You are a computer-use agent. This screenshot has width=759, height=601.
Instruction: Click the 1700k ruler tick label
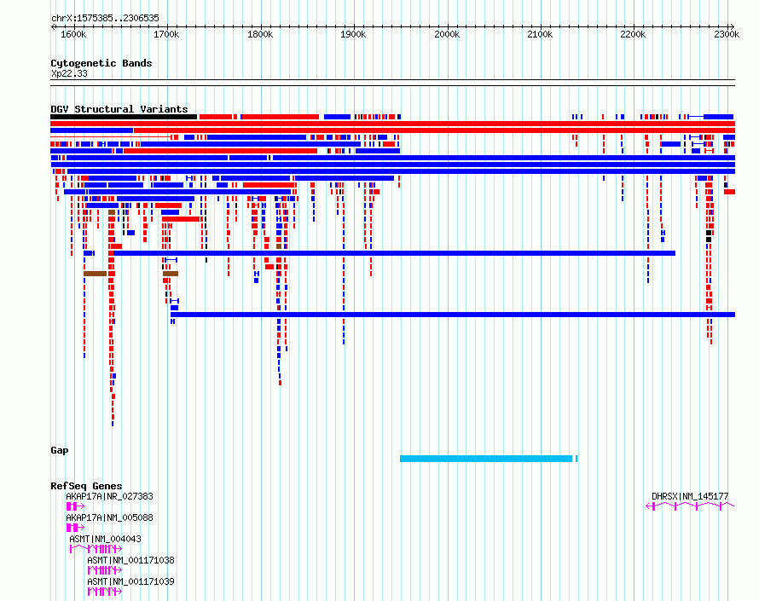click(x=166, y=34)
